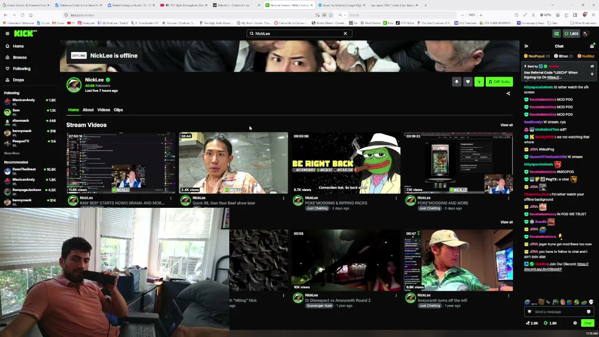Open options for Dr Disrespect vs Amouranth clip

coord(396,296)
